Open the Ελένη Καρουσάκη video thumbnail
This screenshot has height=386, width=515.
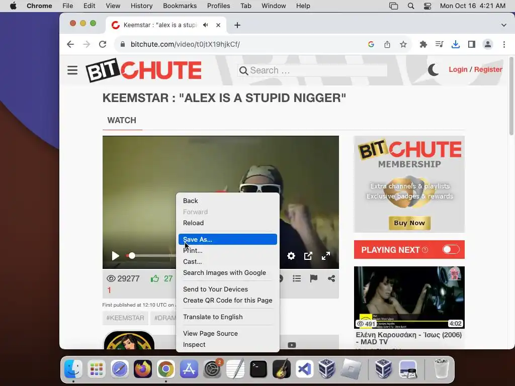pyautogui.click(x=409, y=298)
